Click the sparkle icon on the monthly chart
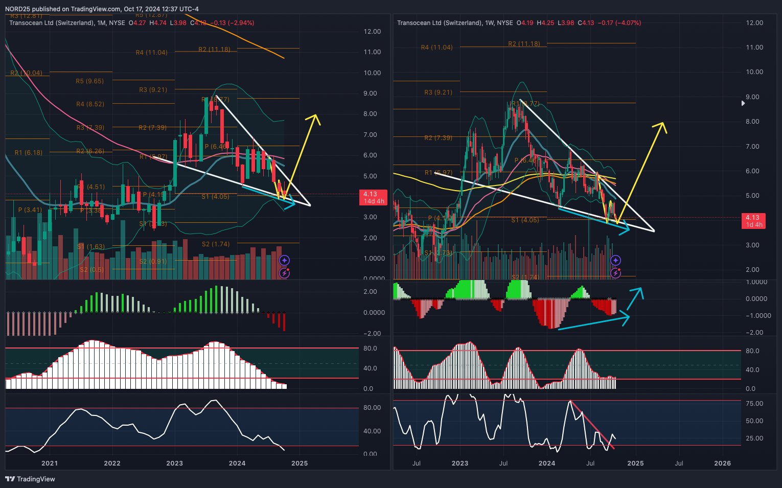This screenshot has height=488, width=782. [x=285, y=261]
